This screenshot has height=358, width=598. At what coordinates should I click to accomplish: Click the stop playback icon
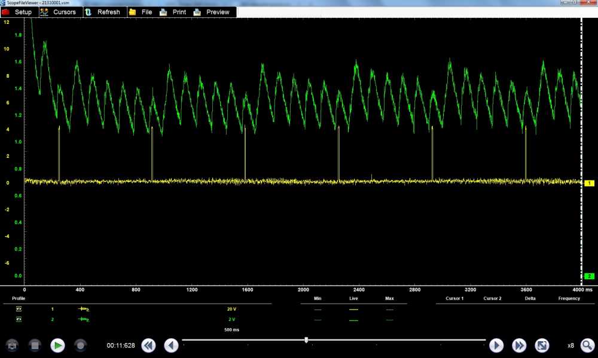(35, 345)
